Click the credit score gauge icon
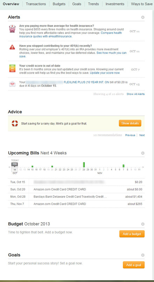The height and width of the screenshot is (282, 154). coord(13,68)
